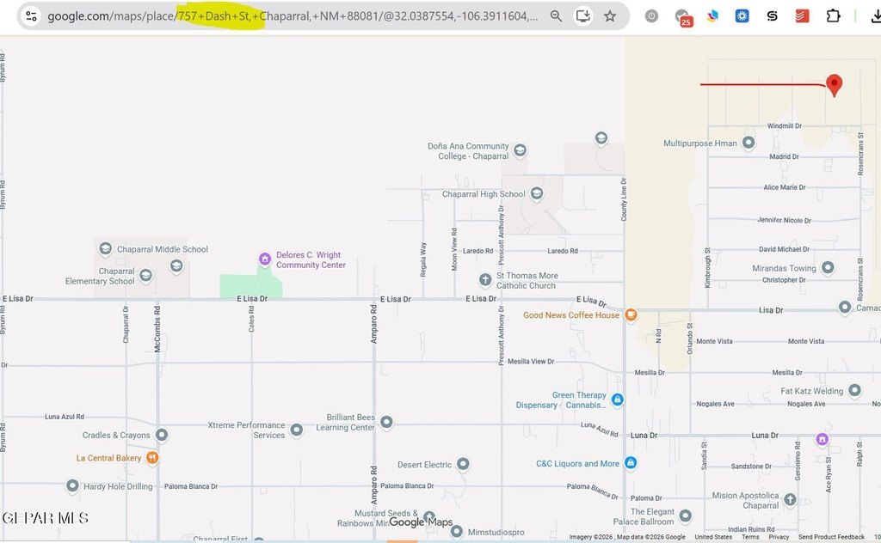Open Hardy Hole Drilling pin
Image resolution: width=881 pixels, height=543 pixels.
pyautogui.click(x=72, y=485)
